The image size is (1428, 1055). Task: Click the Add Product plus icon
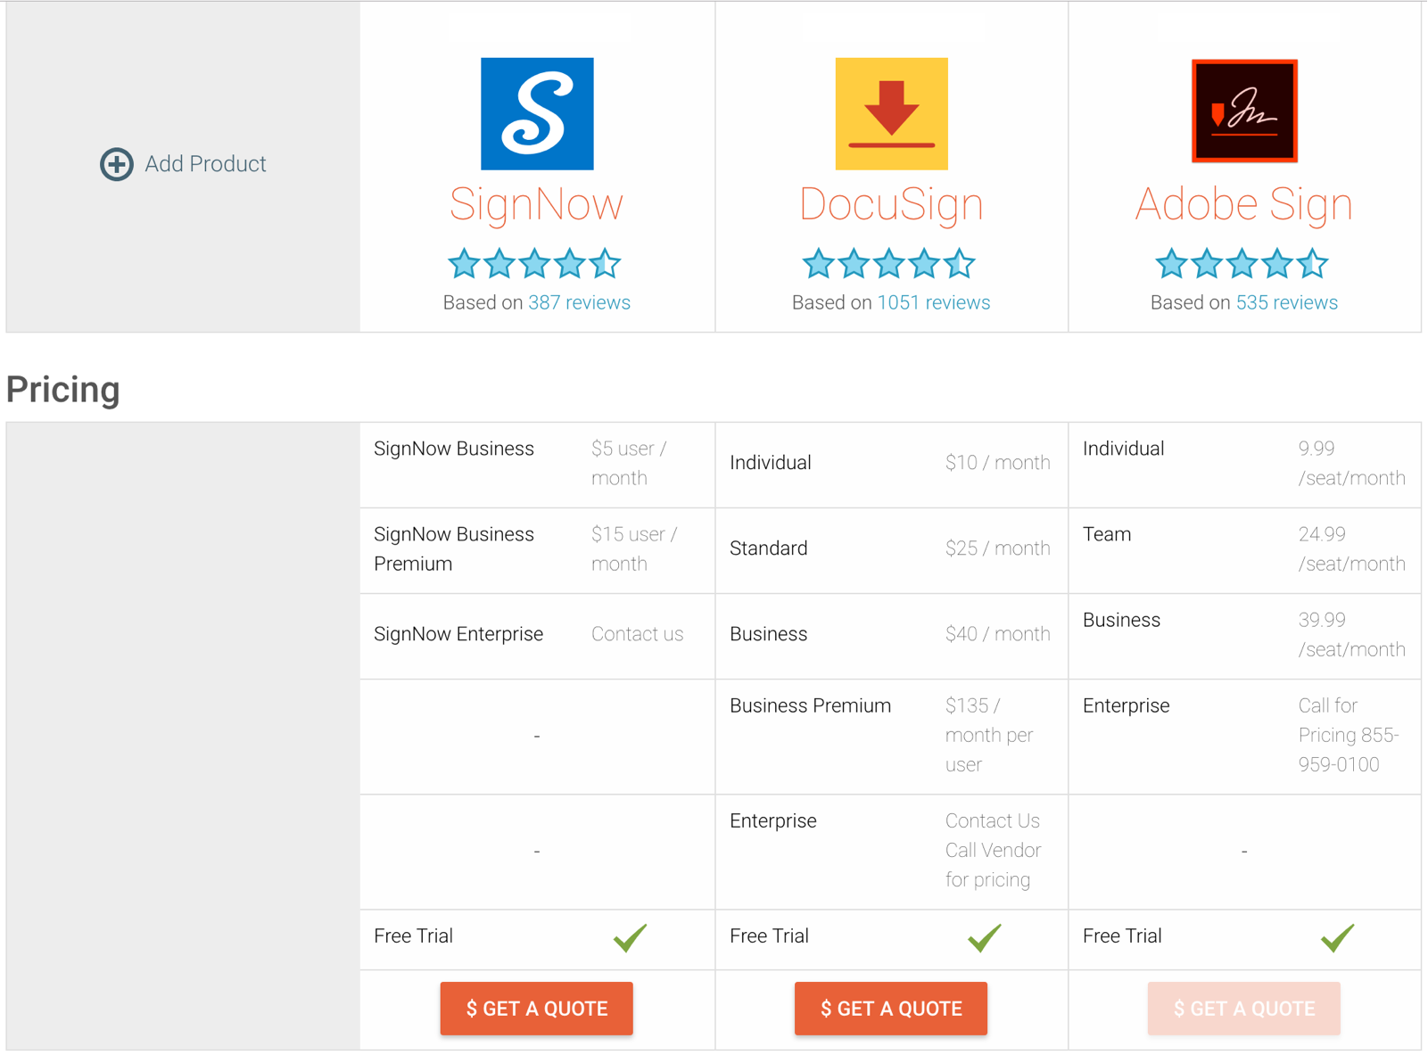[116, 164]
